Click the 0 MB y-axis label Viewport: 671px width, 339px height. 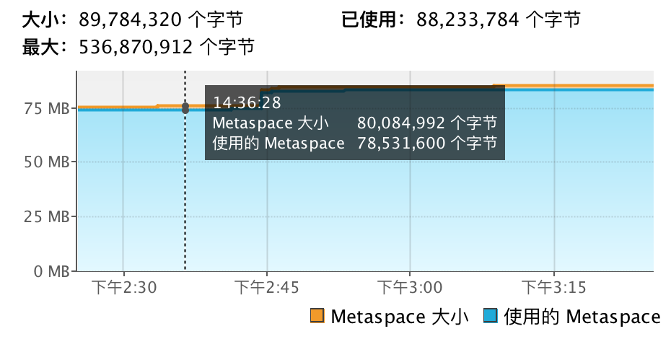pyautogui.click(x=51, y=271)
